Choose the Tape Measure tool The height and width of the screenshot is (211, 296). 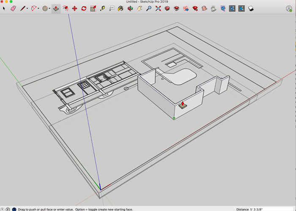(x=102, y=8)
